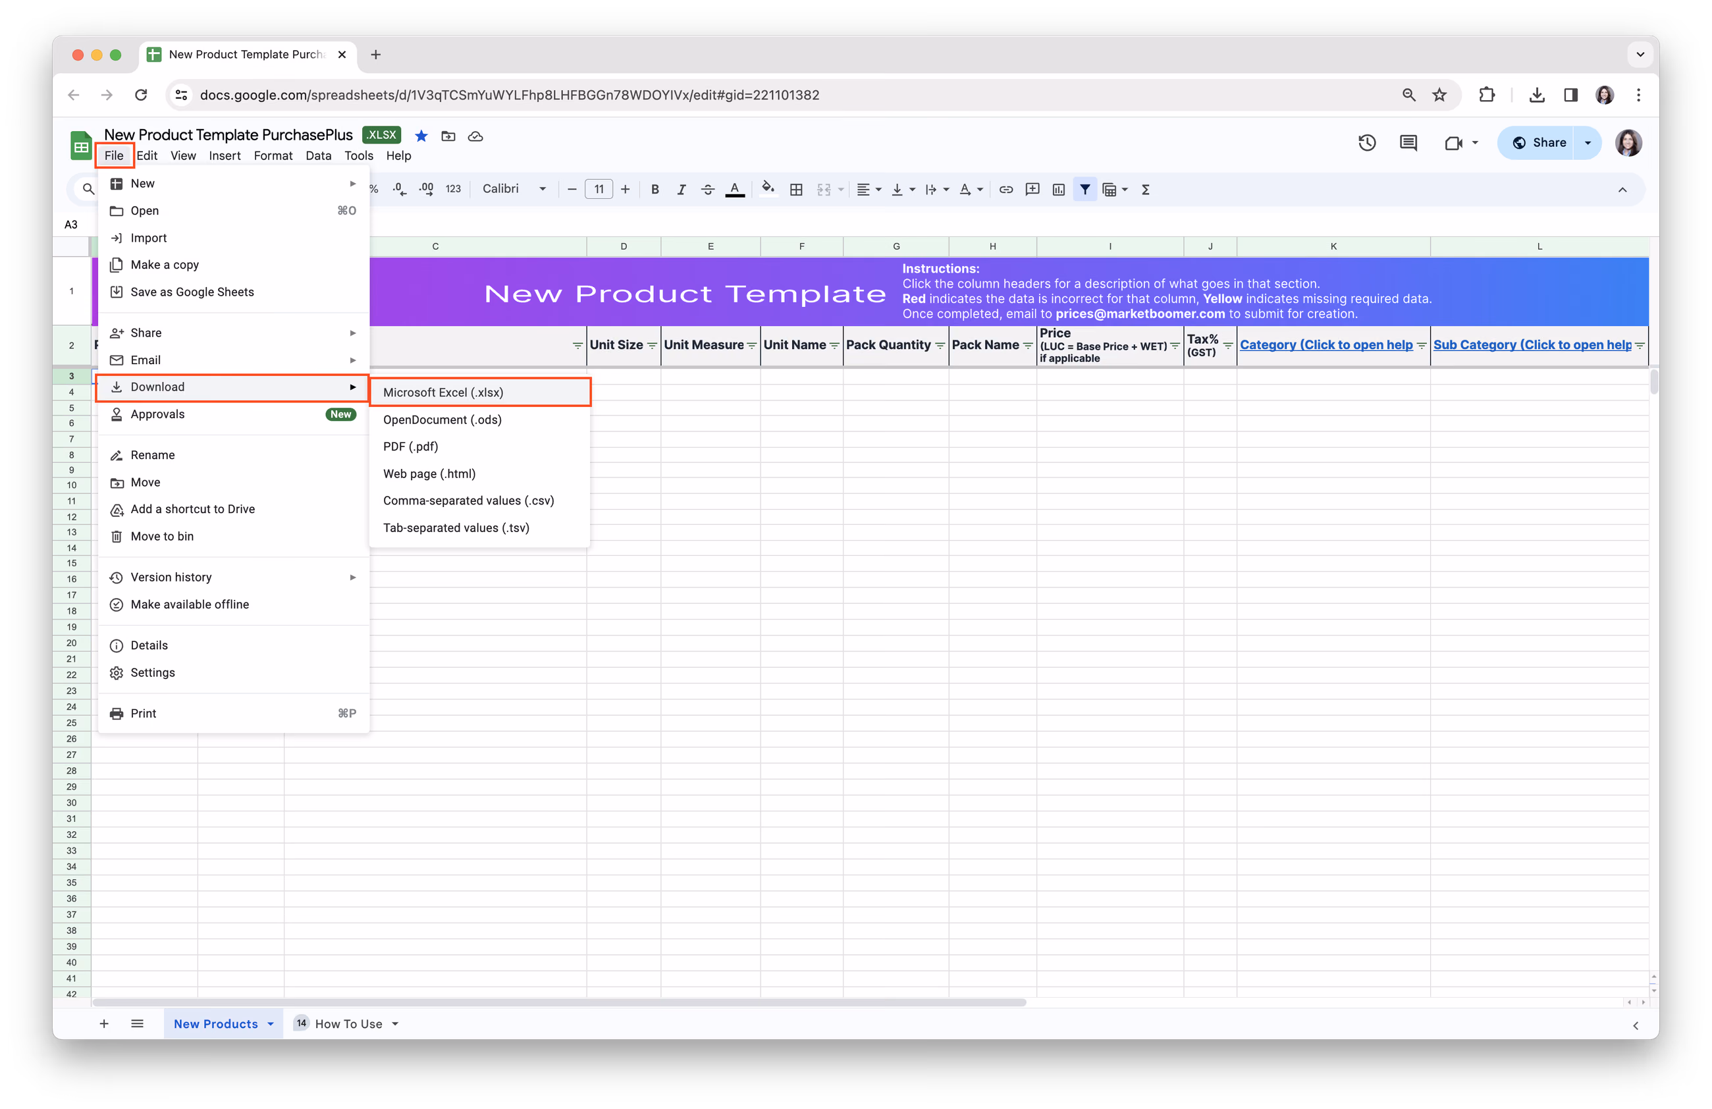This screenshot has height=1109, width=1712.
Task: Click Save as Google Sheets
Action: coord(234,292)
